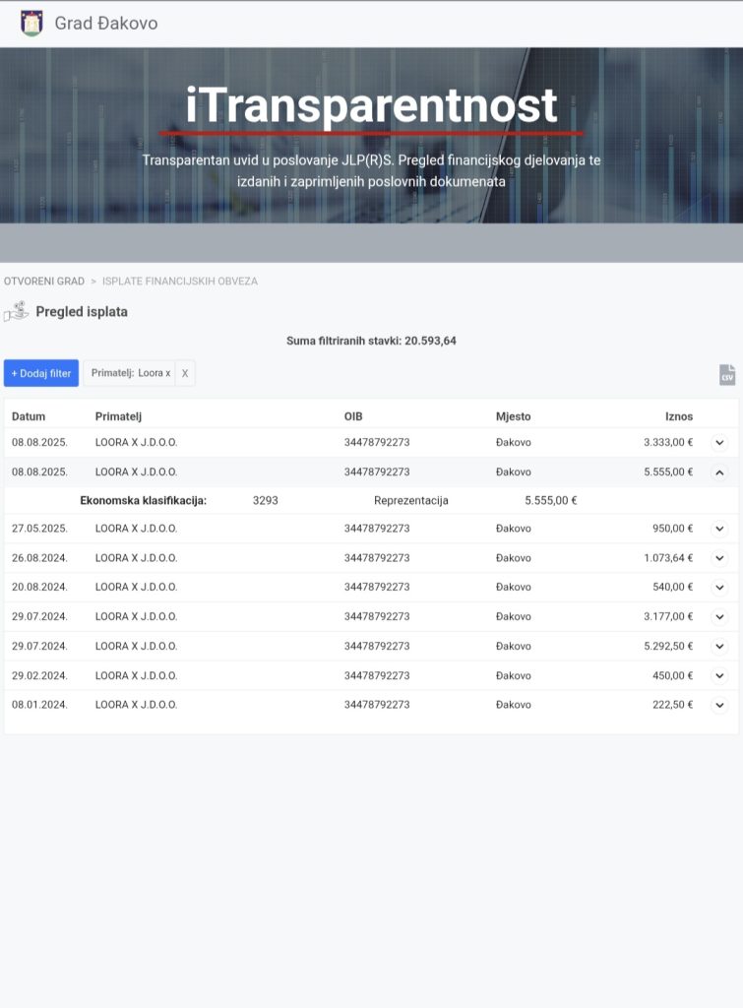
Task: Click the Primatelj column header
Action: tap(118, 416)
